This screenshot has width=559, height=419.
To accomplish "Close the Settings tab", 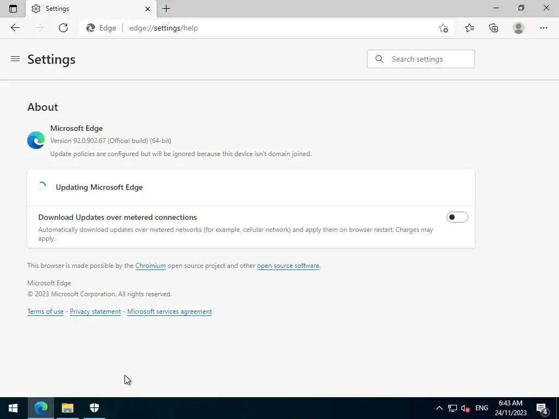I will click(147, 9).
